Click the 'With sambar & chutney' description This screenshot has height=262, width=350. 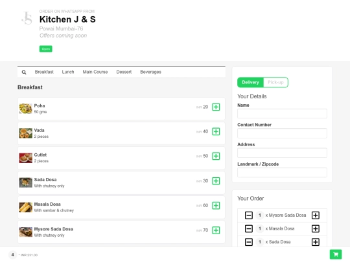[x=54, y=210]
